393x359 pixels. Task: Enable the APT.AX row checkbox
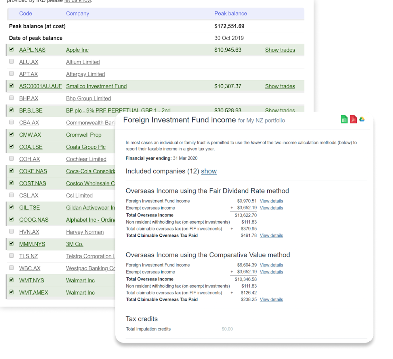[12, 73]
